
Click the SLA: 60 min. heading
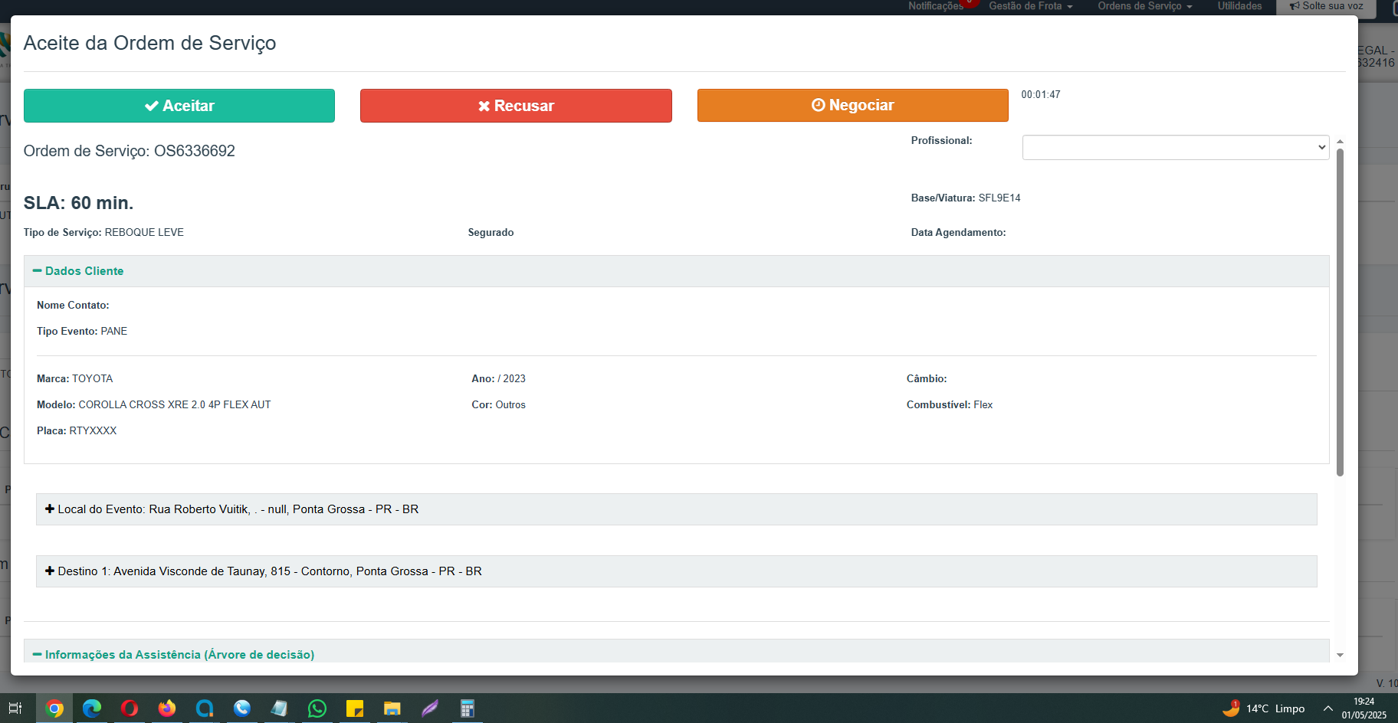point(79,203)
